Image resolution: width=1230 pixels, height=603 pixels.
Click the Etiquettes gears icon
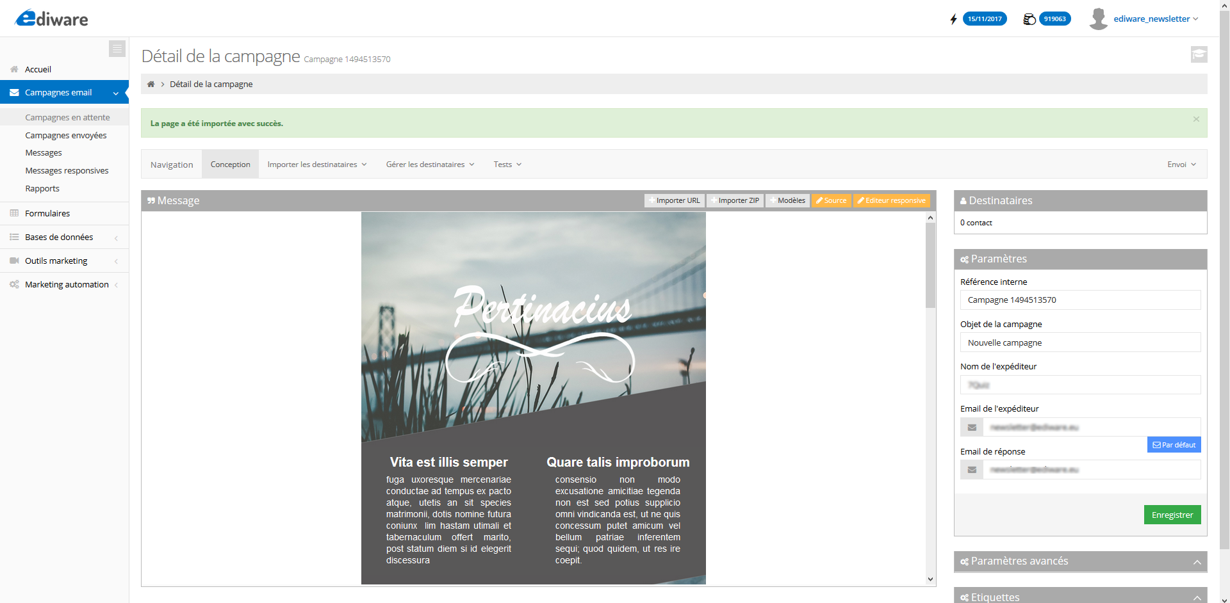(964, 597)
